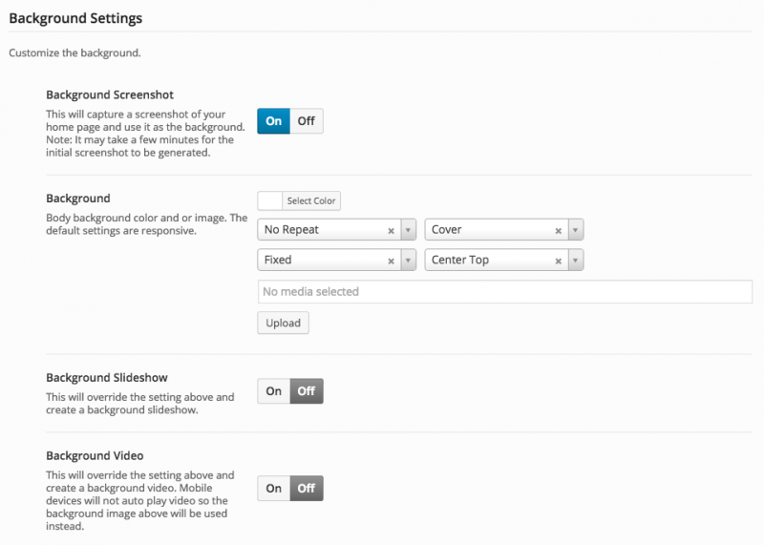Clear the No Repeat selection with its x icon
This screenshot has height=545, width=764.
[391, 230]
